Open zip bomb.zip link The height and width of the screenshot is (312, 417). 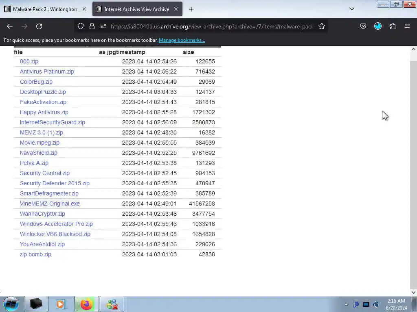(35, 254)
